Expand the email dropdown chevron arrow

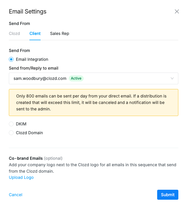[x=172, y=78]
